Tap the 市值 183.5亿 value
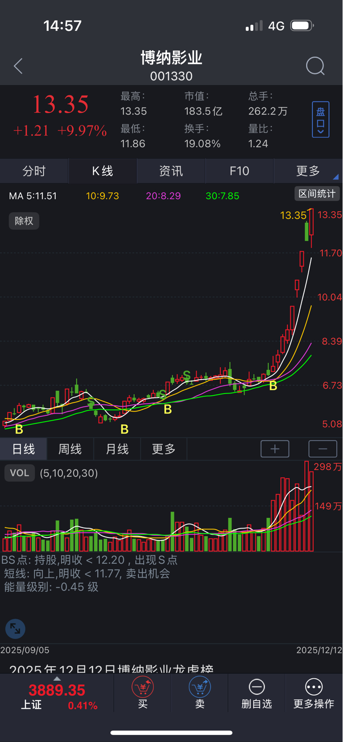Screen dimensions: 343x742 203,111
